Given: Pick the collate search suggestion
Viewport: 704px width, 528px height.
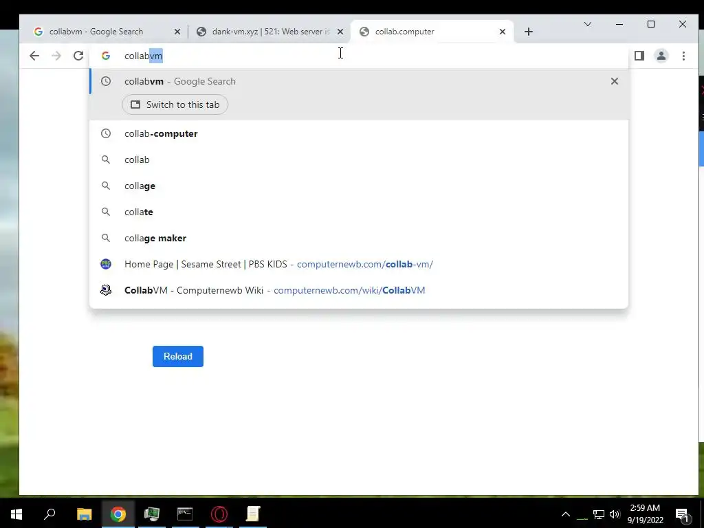Looking at the screenshot, I should [359, 212].
